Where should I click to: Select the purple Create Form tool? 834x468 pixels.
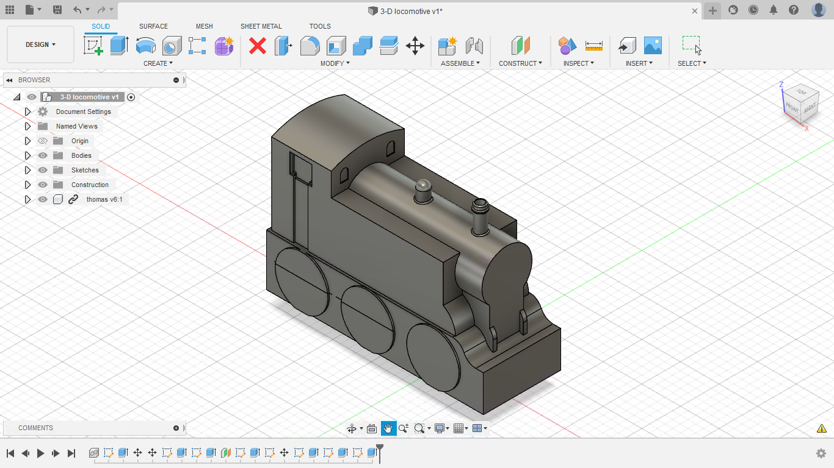pyautogui.click(x=224, y=46)
